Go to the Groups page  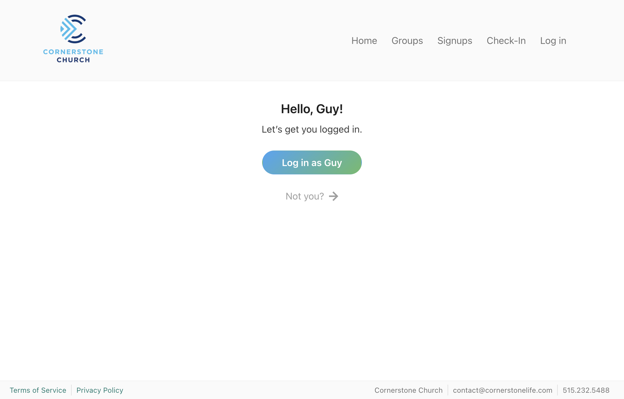tap(407, 41)
